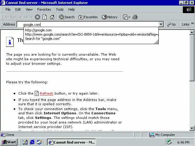Click the Go button

point(172,24)
